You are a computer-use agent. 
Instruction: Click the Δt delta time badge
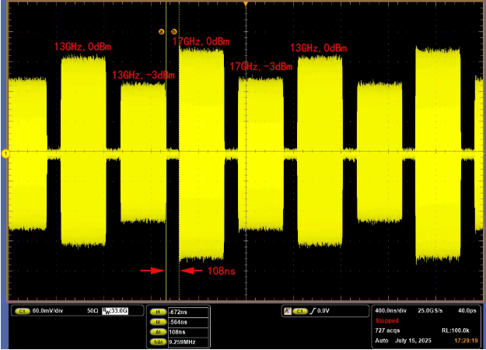(x=158, y=332)
